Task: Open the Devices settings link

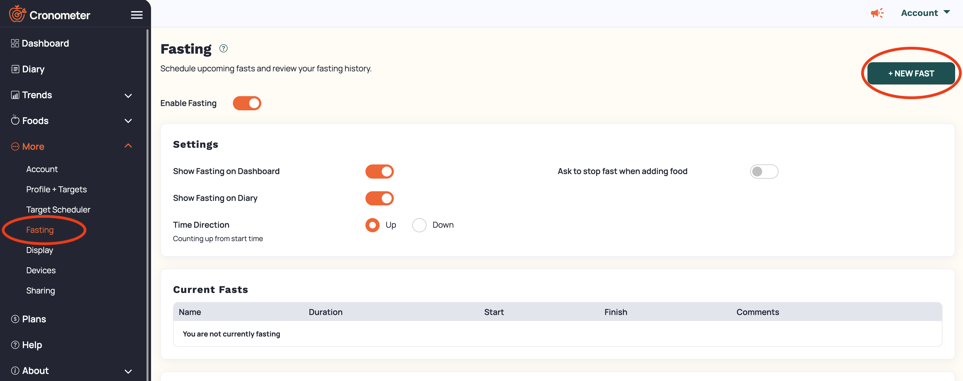Action: coord(41,270)
